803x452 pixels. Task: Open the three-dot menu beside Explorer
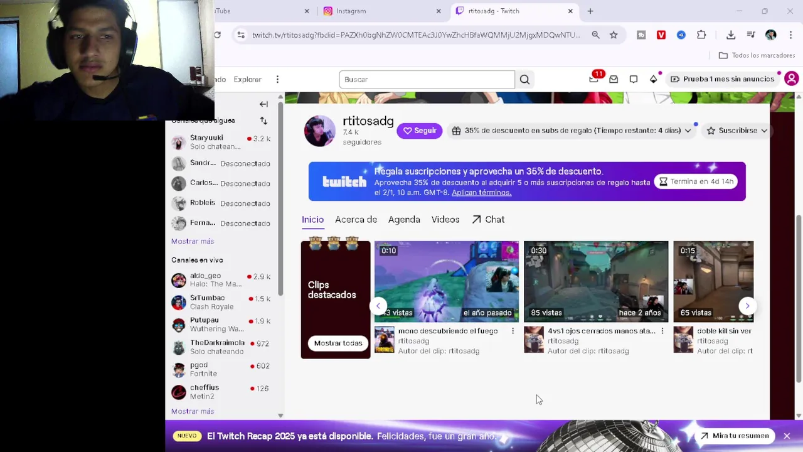(x=277, y=79)
